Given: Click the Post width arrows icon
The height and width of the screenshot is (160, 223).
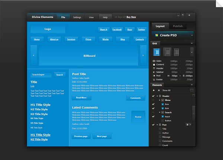Looking at the screenshot, I should pos(168,76).
